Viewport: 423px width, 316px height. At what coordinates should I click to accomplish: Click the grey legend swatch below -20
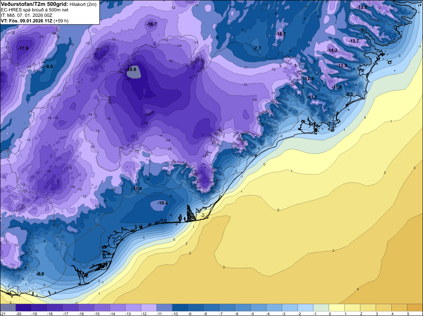pyautogui.click(x=8, y=308)
